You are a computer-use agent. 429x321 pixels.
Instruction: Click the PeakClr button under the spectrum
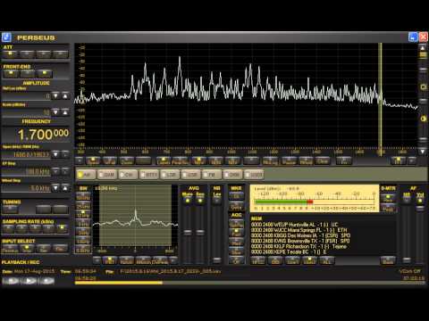181,160
